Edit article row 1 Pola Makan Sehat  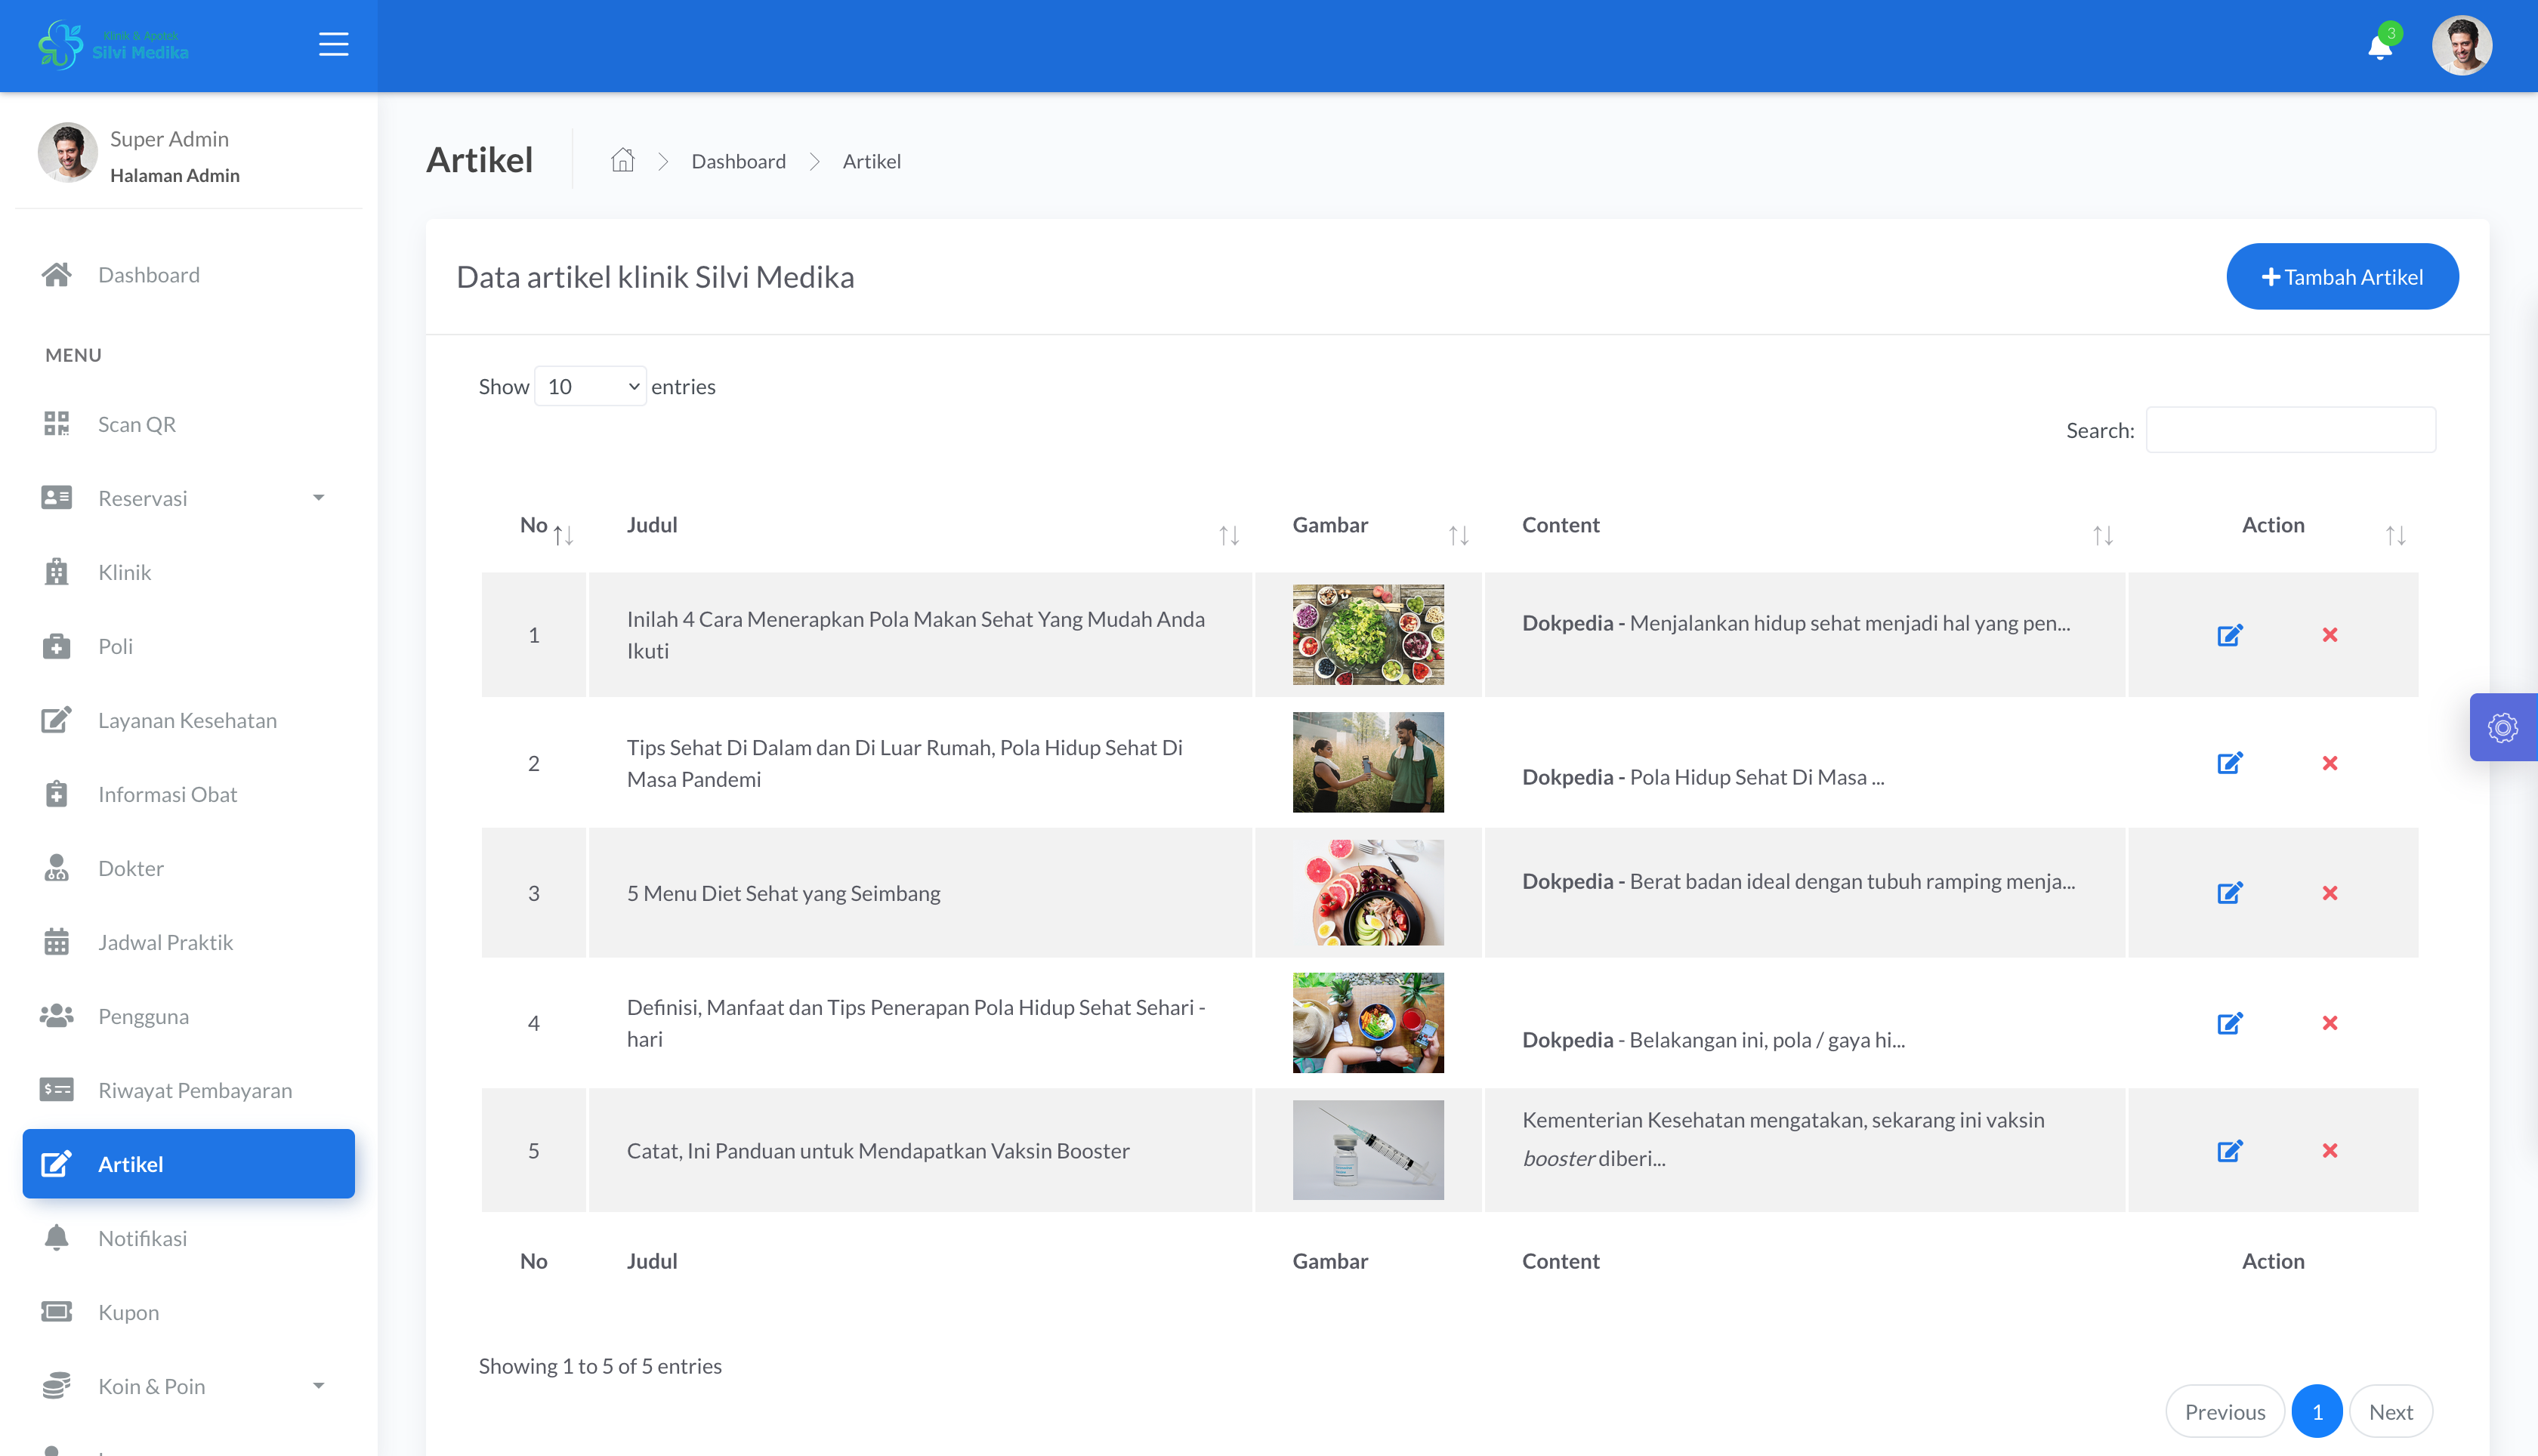(2229, 635)
